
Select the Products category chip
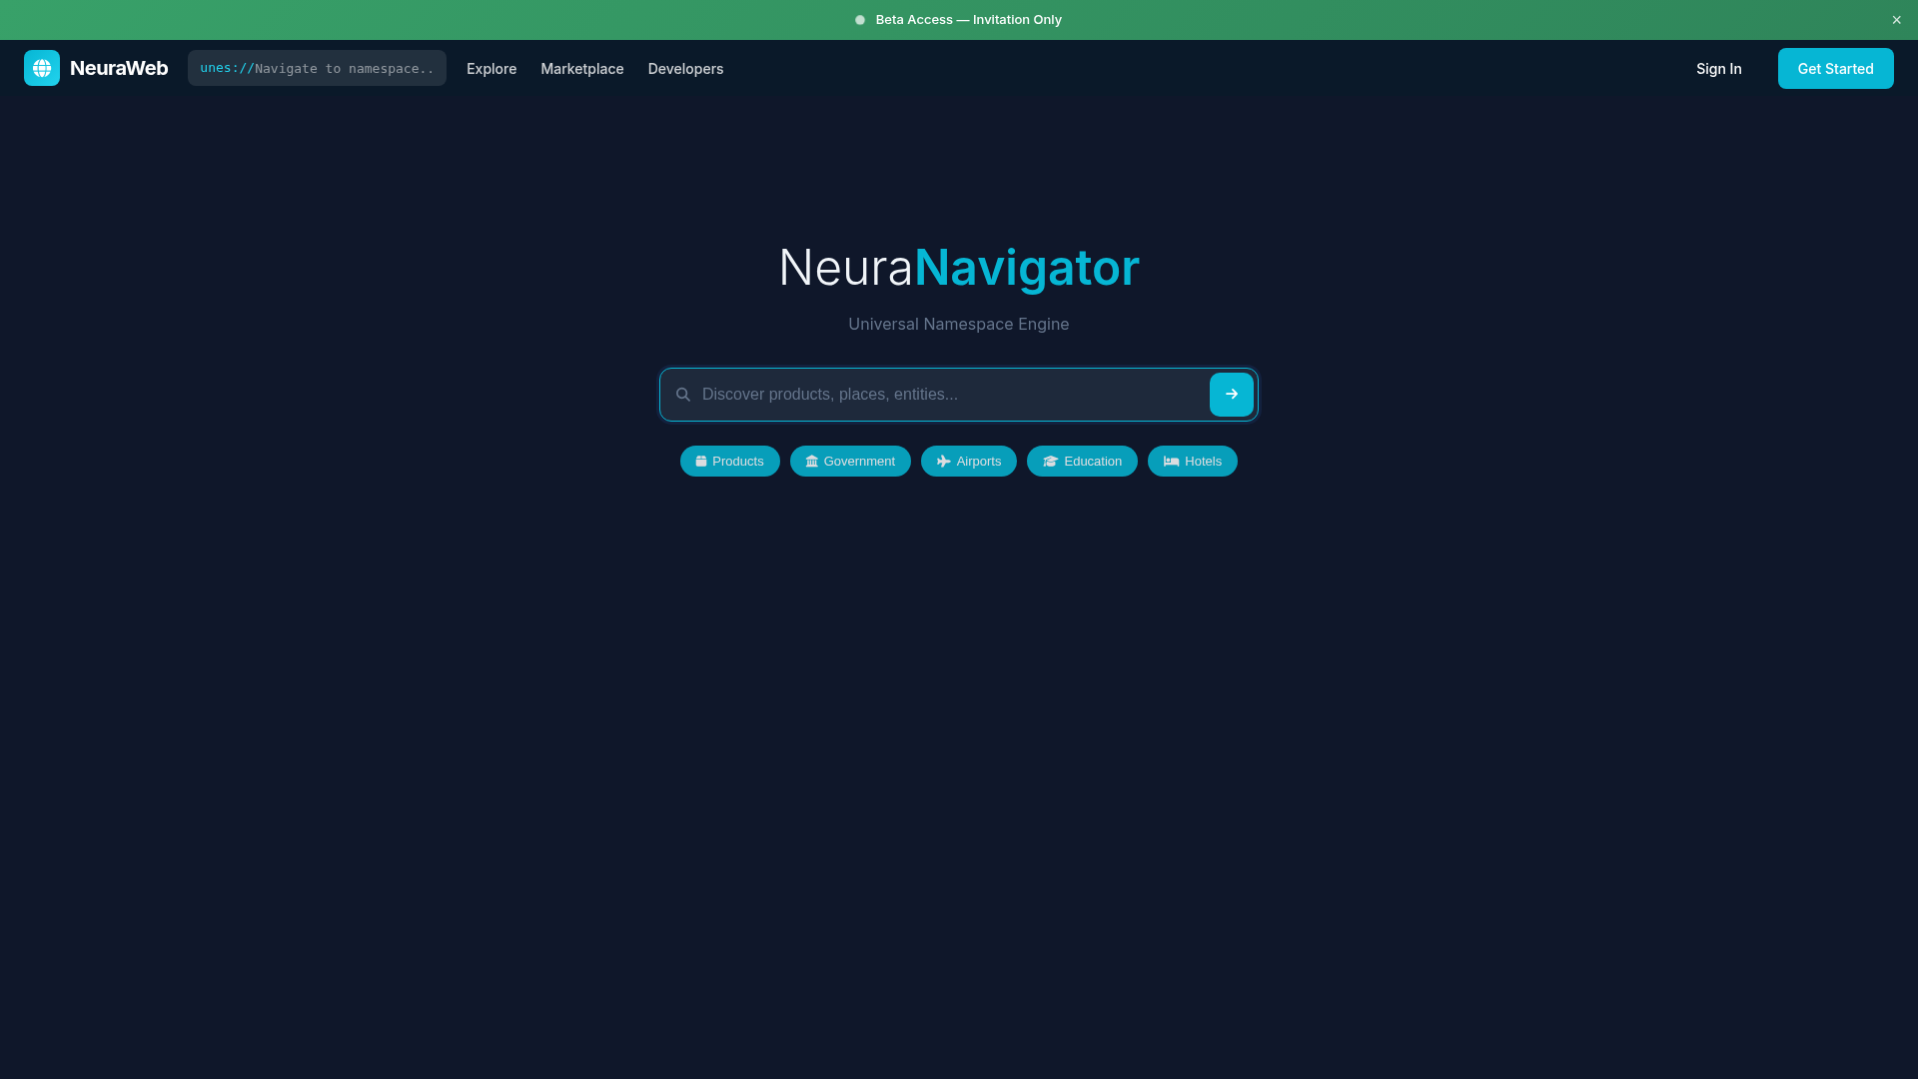coord(729,461)
